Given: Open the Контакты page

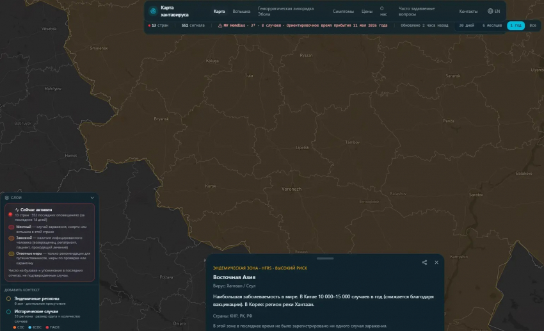Looking at the screenshot, I should point(468,12).
